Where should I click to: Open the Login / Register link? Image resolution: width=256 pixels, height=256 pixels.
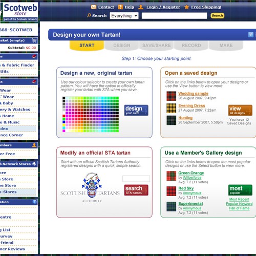(x=163, y=7)
